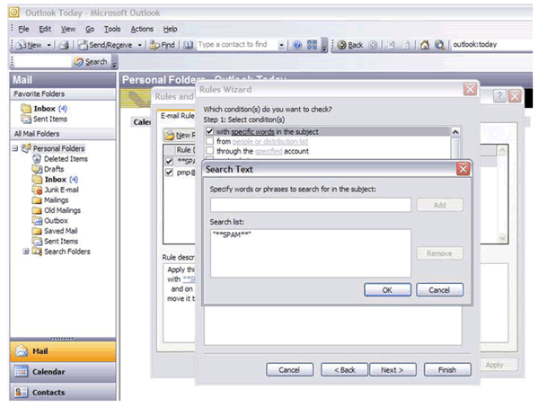Click the Print toolbar icon
This screenshot has width=539, height=415.
point(64,45)
